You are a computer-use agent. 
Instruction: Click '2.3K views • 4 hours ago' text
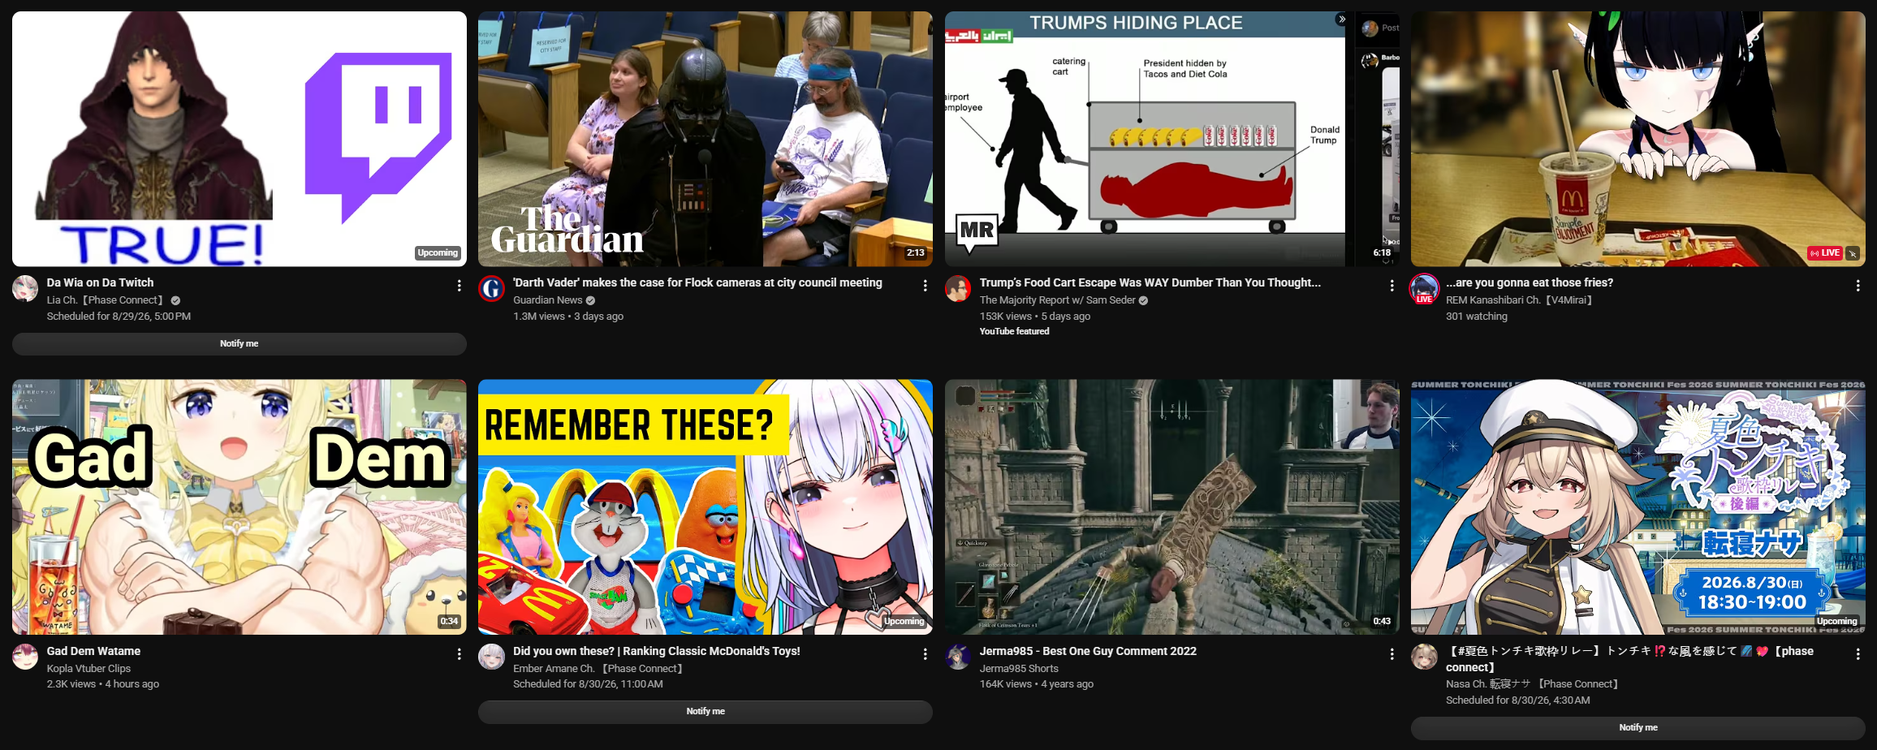(x=103, y=684)
